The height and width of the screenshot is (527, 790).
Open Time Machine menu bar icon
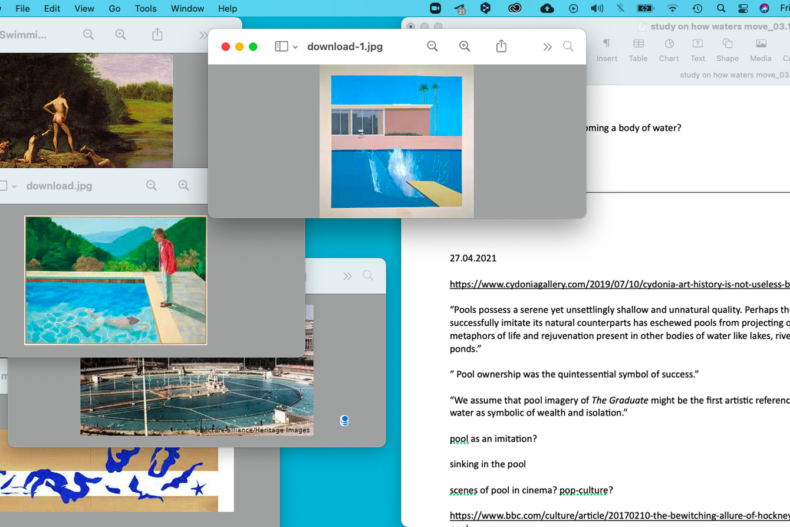coord(697,8)
